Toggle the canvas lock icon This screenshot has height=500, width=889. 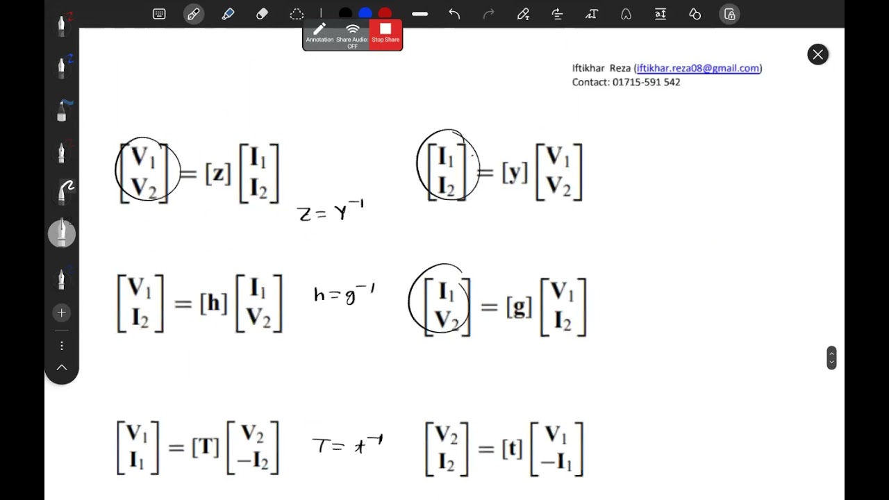click(729, 14)
